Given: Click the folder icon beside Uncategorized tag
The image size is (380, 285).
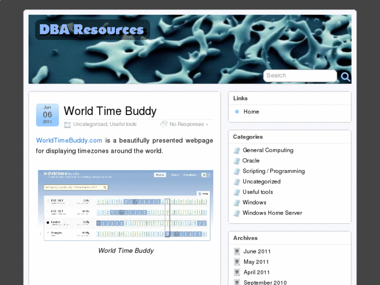Looking at the screenshot, I should (67, 124).
